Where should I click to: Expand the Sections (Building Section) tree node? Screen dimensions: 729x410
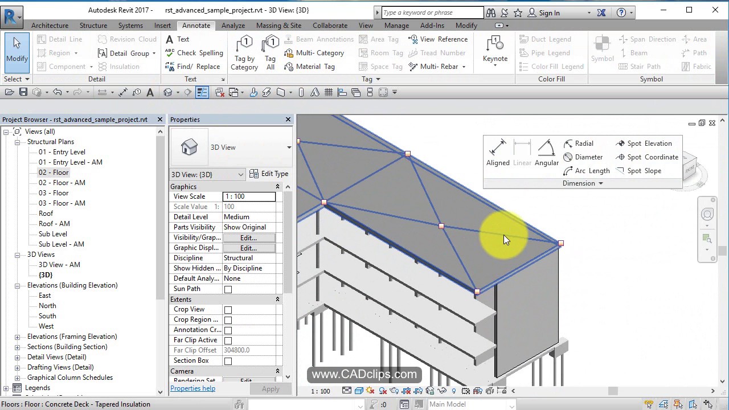click(17, 347)
